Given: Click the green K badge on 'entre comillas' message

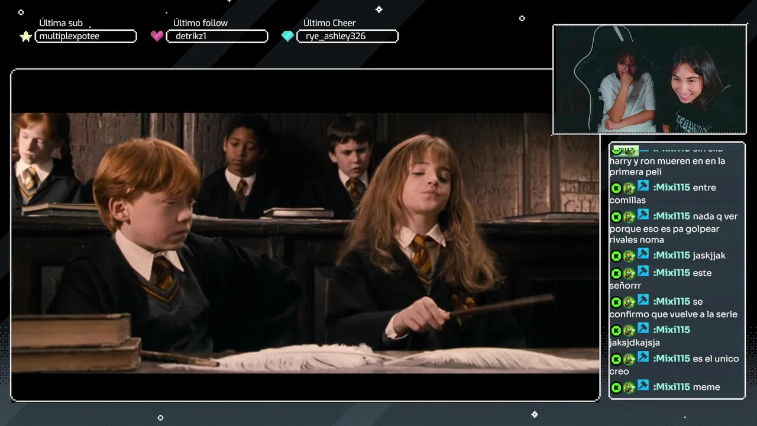Looking at the screenshot, I should click(x=616, y=188).
